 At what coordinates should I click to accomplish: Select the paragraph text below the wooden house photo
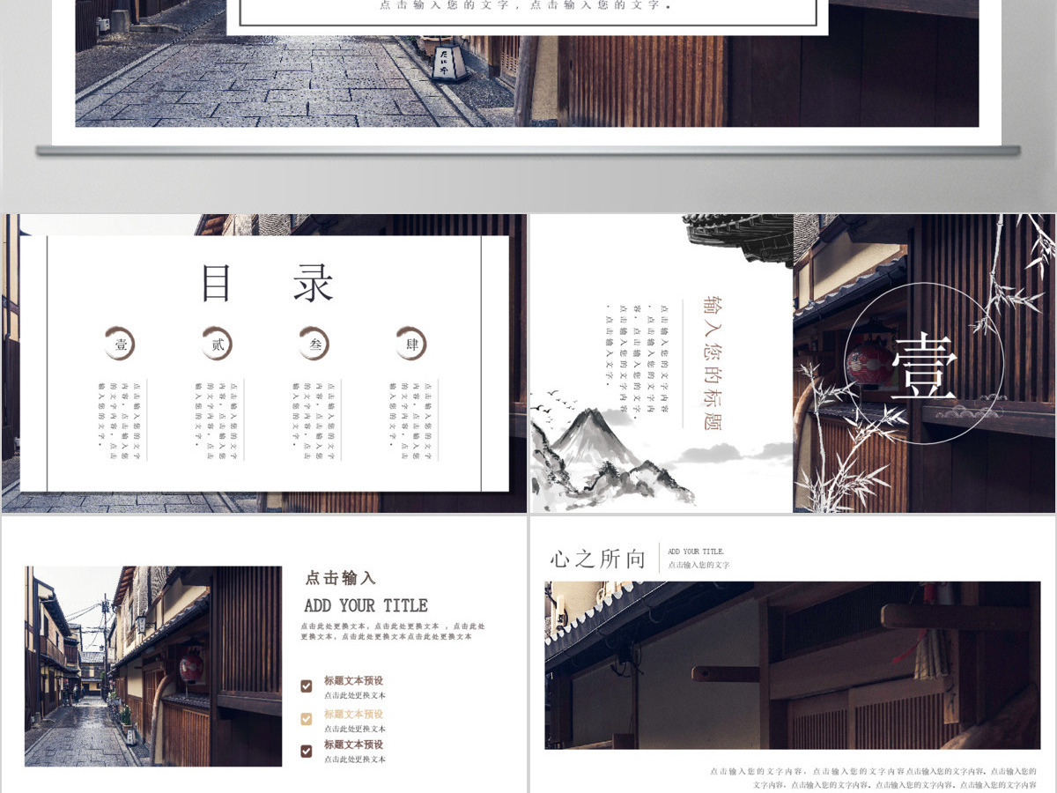click(875, 777)
